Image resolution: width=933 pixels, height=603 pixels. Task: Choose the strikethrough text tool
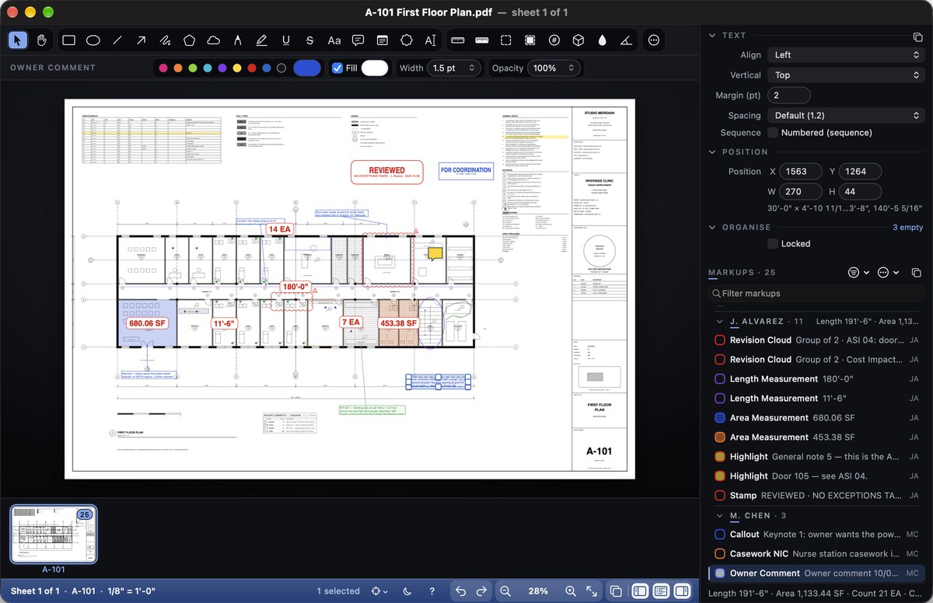pyautogui.click(x=309, y=40)
